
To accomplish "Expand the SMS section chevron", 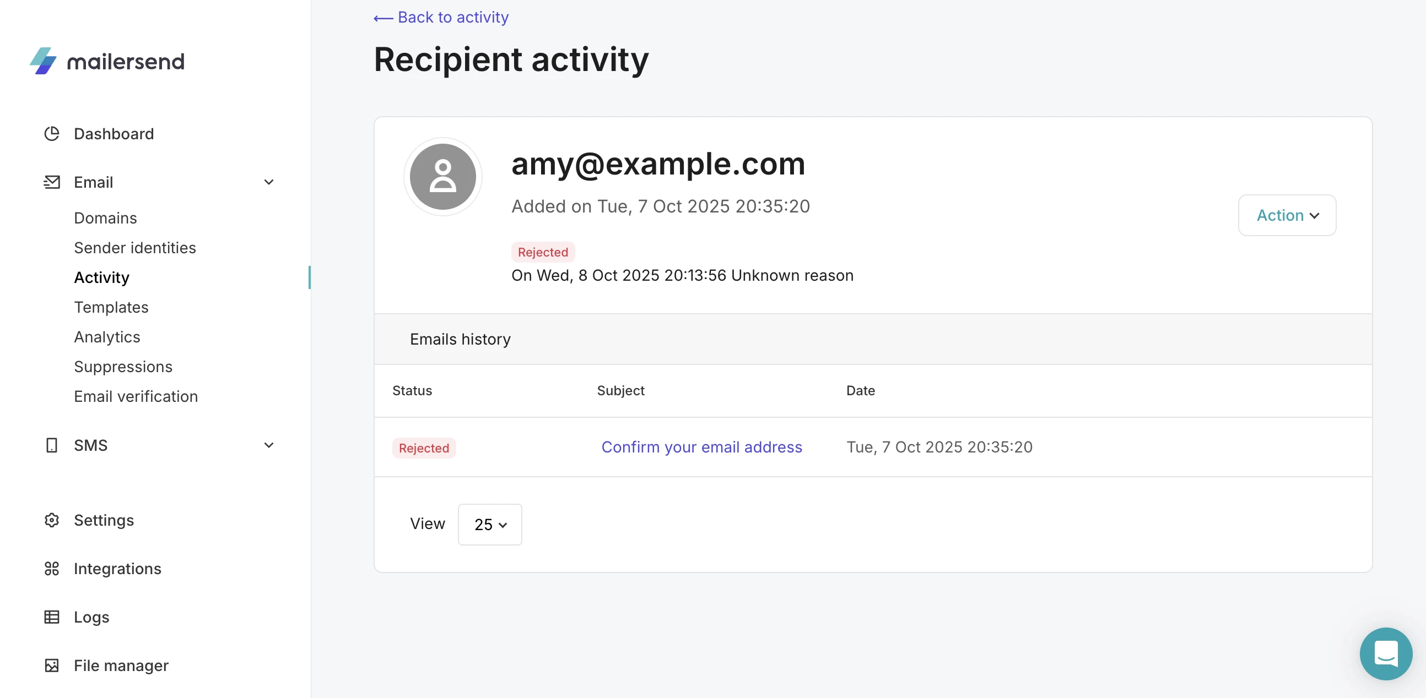I will [x=269, y=445].
